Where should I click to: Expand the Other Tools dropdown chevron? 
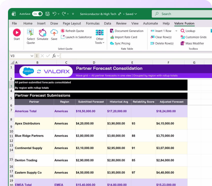pyautogui.click(x=103, y=43)
